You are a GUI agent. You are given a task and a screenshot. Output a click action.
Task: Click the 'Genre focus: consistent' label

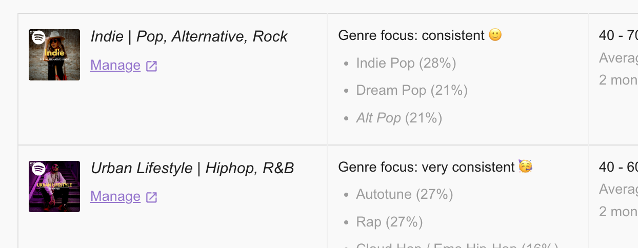(x=411, y=35)
